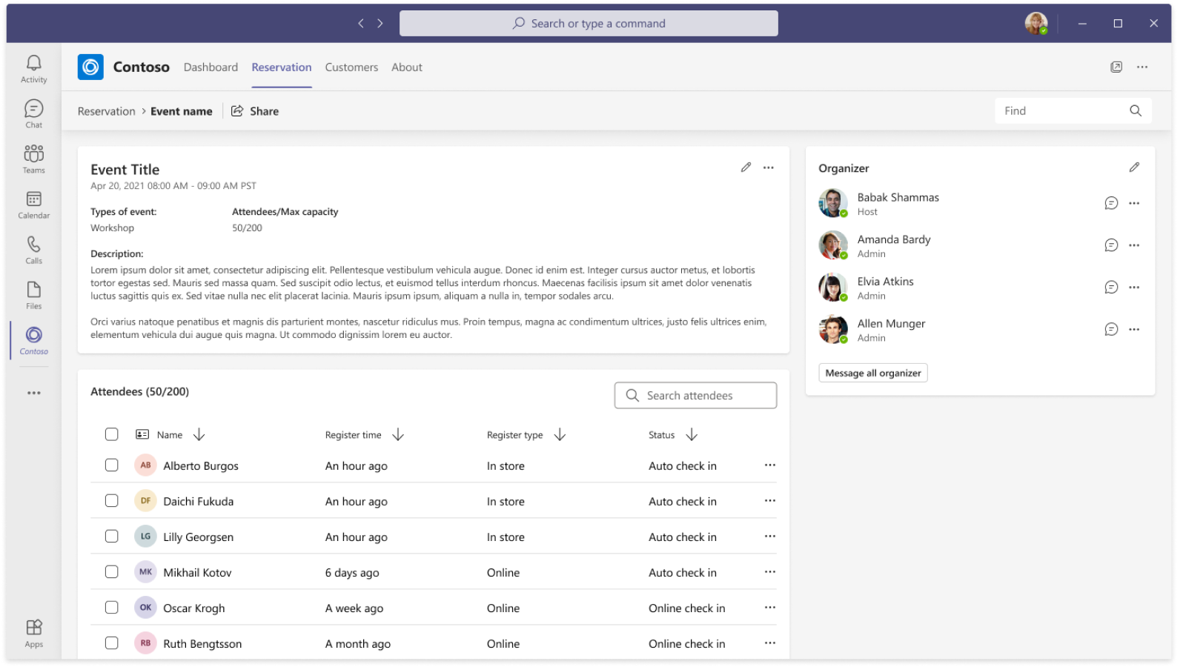Check the Lilly Georgsen row
The image size is (1186, 667).
tap(111, 537)
